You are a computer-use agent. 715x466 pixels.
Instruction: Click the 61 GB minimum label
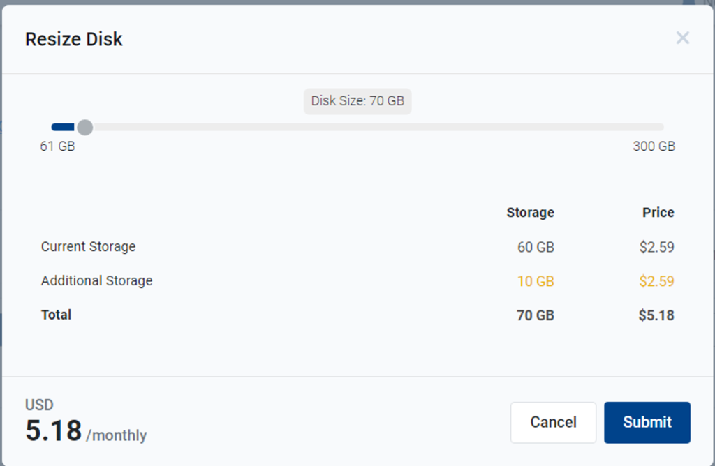click(57, 146)
